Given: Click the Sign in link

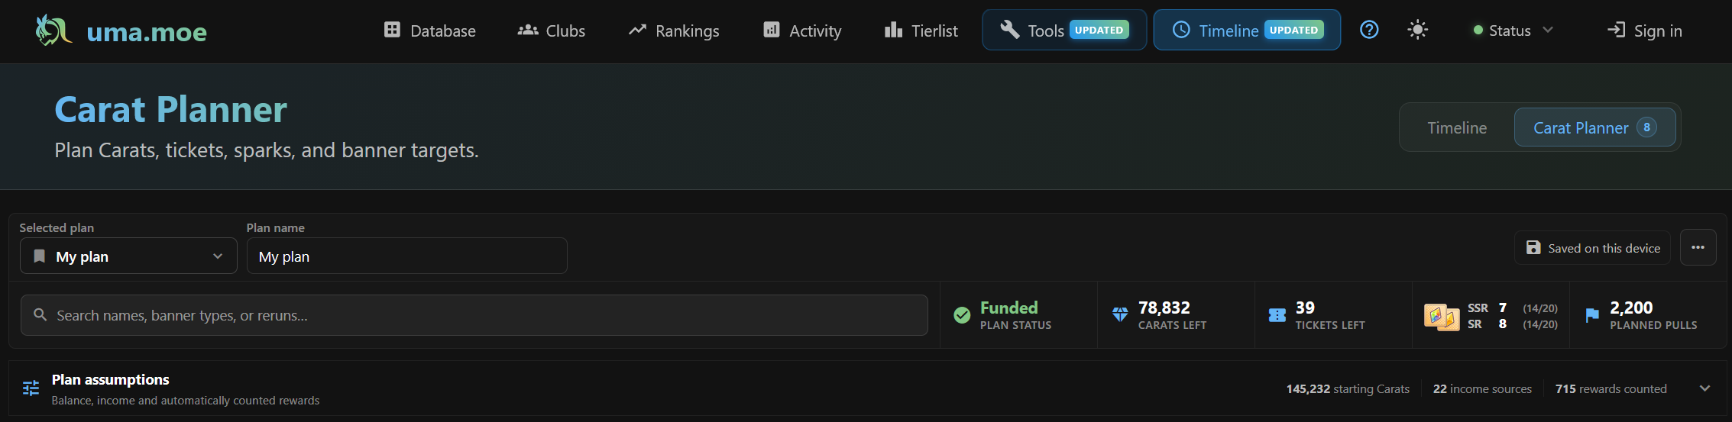Looking at the screenshot, I should [1645, 31].
